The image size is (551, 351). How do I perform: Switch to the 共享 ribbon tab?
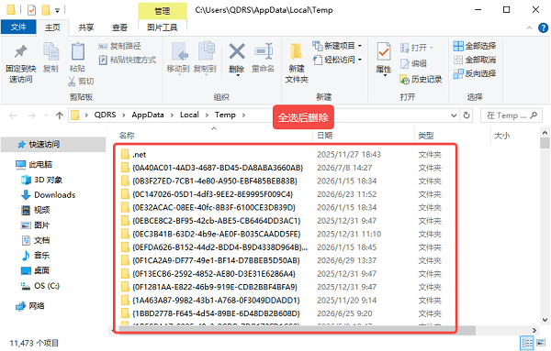pyautogui.click(x=85, y=27)
